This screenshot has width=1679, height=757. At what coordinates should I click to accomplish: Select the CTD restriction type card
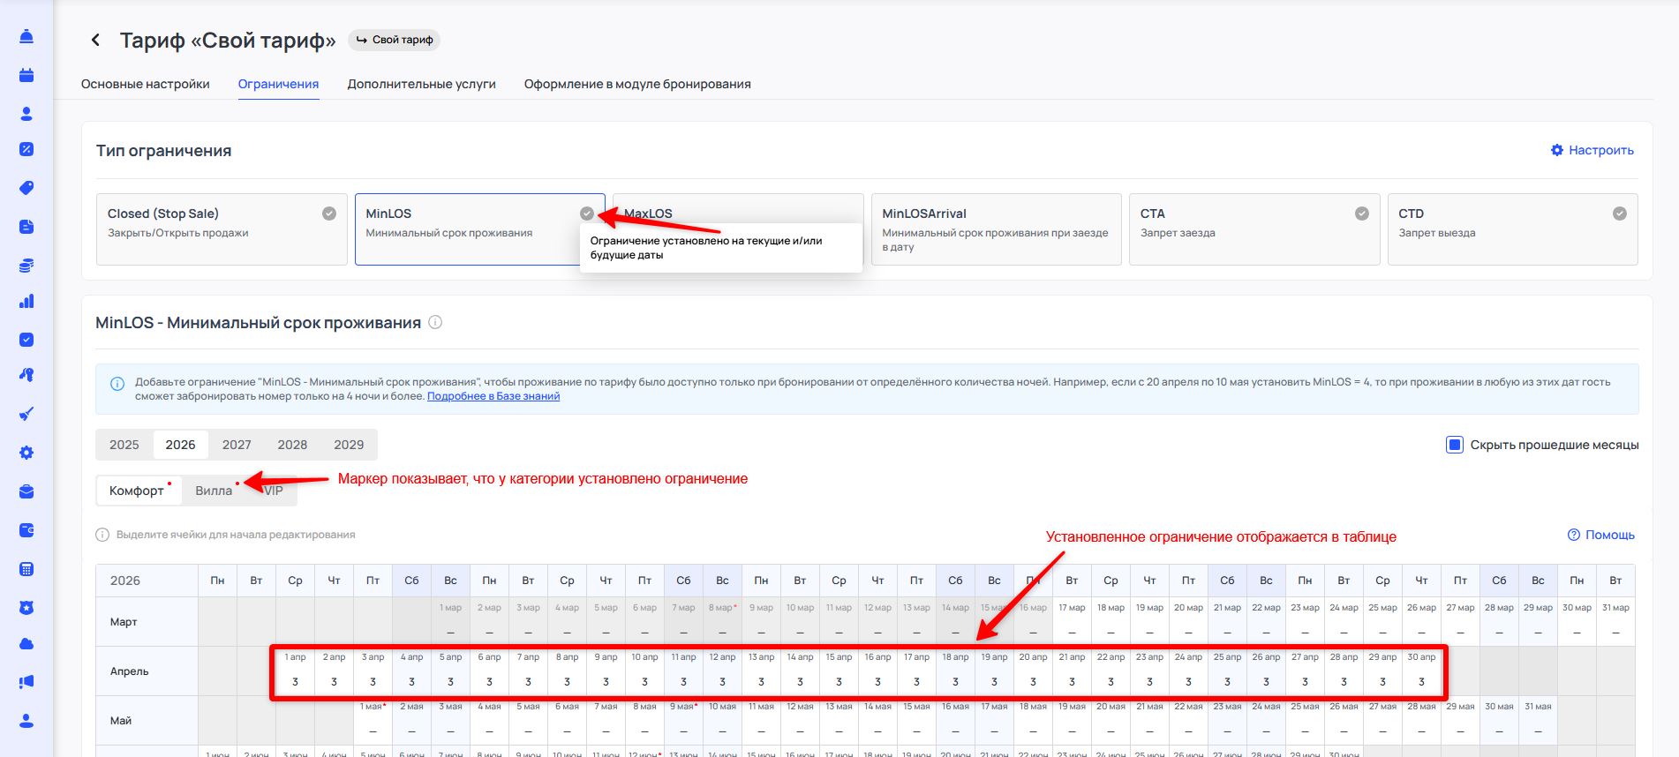point(1511,229)
